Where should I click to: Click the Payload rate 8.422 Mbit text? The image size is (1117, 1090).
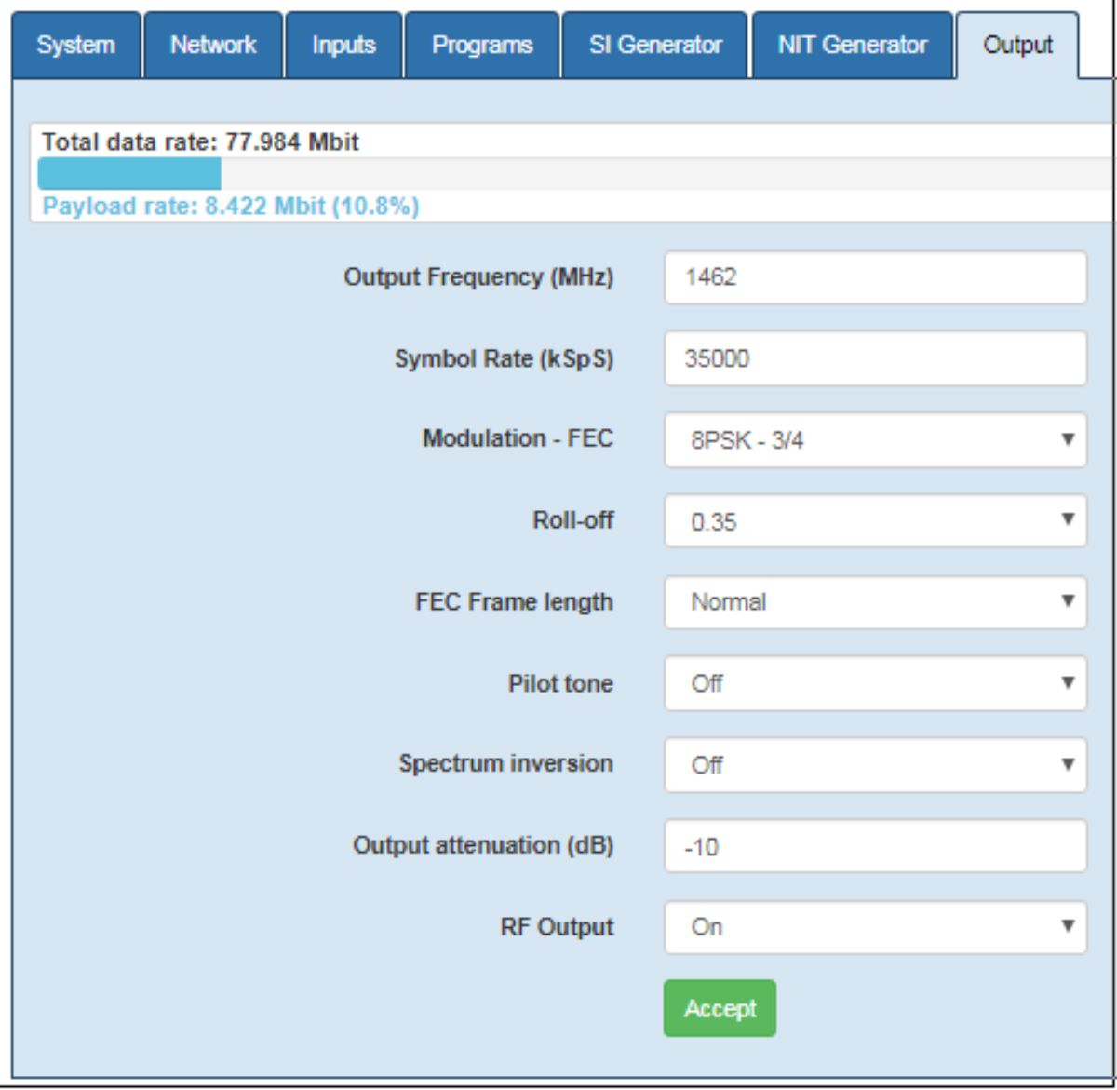click(x=231, y=207)
